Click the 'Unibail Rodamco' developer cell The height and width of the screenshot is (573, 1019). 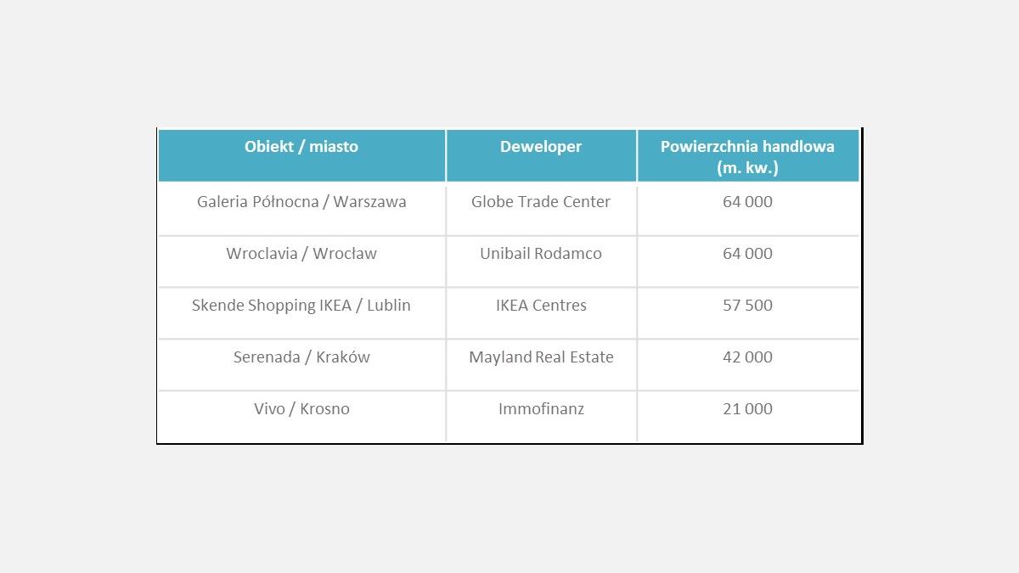point(541,254)
